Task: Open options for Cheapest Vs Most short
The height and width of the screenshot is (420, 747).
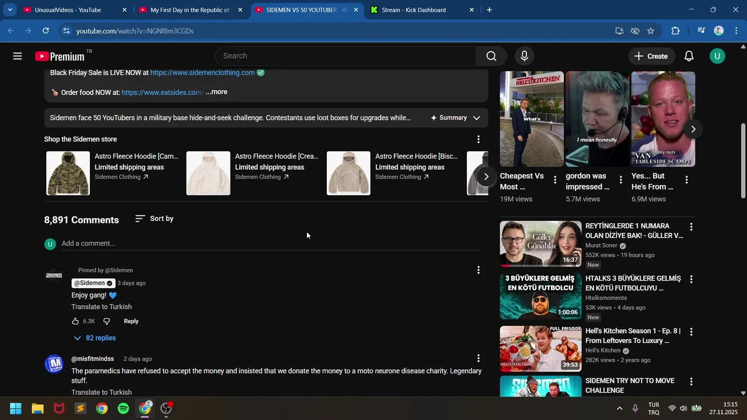Action: point(555,180)
